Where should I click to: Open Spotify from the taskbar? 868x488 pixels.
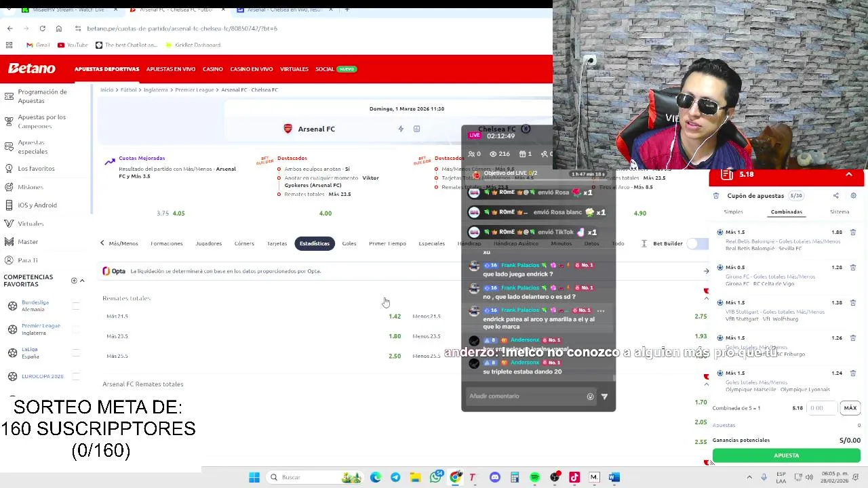click(535, 477)
